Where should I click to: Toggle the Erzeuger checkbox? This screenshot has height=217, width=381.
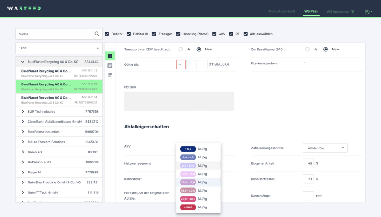click(x=154, y=34)
